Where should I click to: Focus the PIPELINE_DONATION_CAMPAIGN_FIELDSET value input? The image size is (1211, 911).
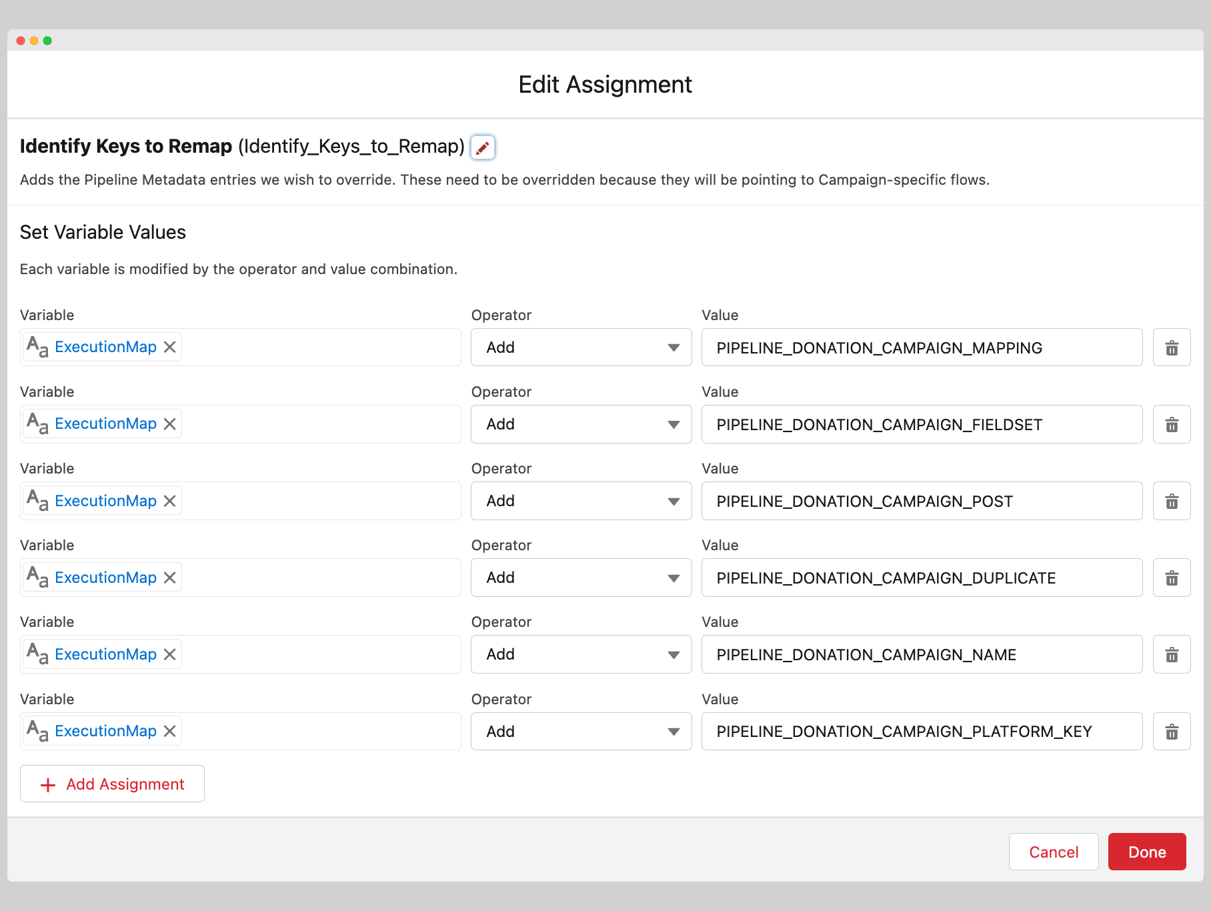pyautogui.click(x=921, y=424)
